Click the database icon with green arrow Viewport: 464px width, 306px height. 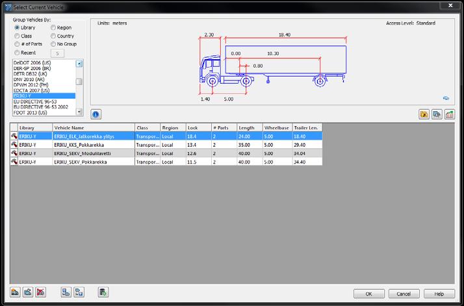[103, 292]
